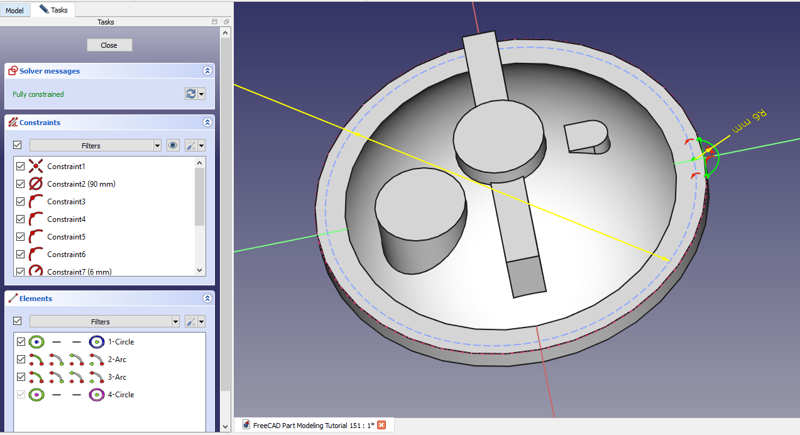The image size is (800, 435).
Task: Select the Constraint7 (6 mm) radius icon
Action: click(36, 272)
